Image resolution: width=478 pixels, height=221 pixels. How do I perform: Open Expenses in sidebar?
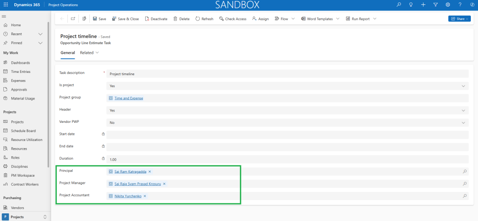pyautogui.click(x=18, y=81)
